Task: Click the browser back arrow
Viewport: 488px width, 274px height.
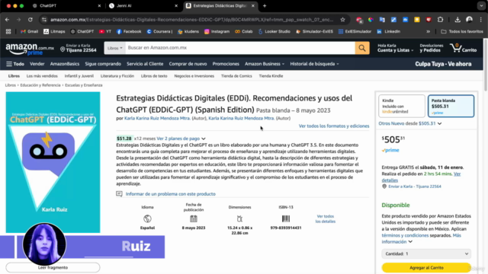Action: pos(7,20)
